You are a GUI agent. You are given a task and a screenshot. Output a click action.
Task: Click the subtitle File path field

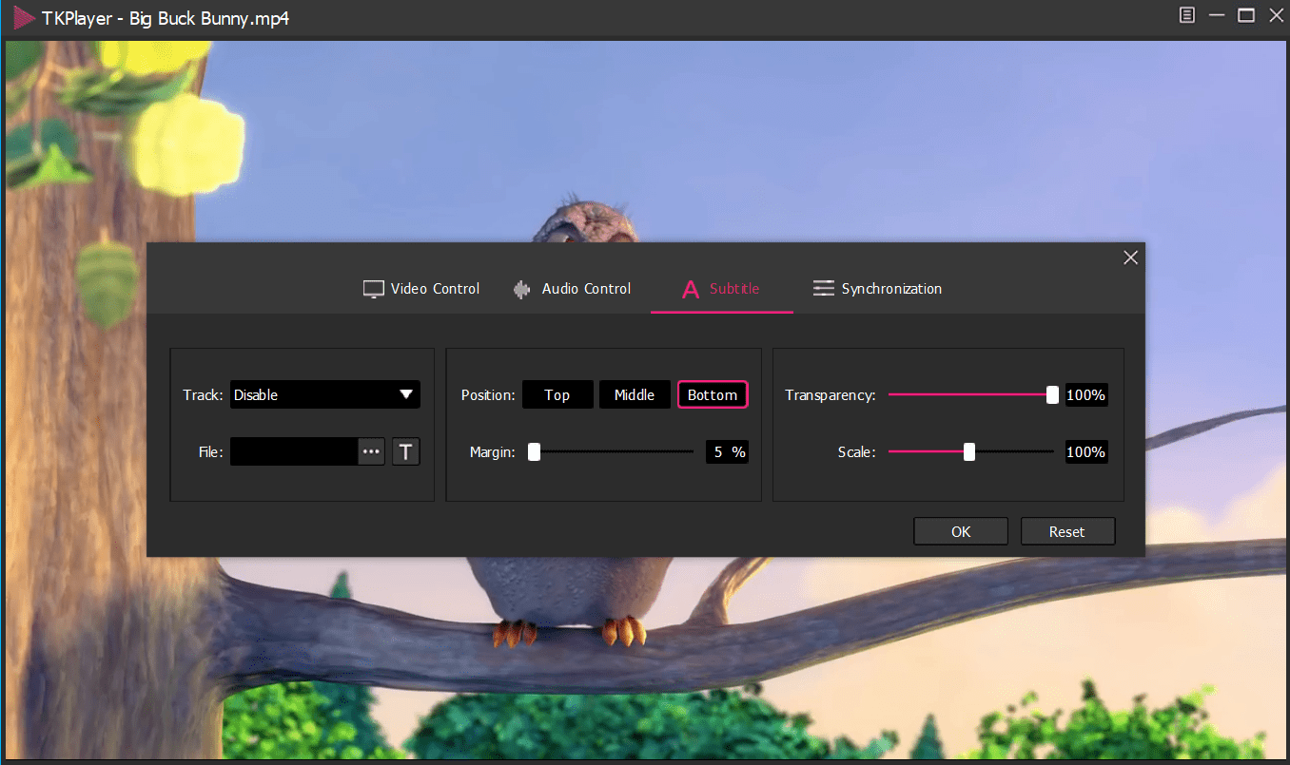(294, 452)
